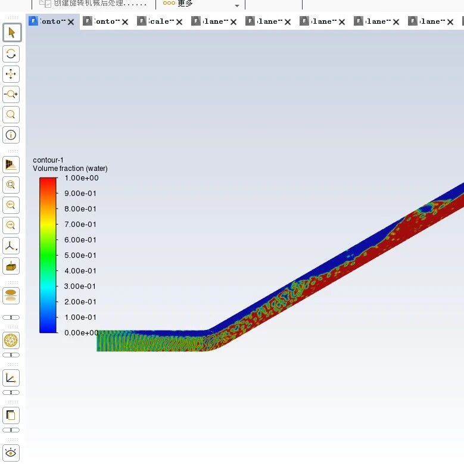Open the 更多 dropdown arrow
This screenshot has width=464, height=464.
pos(237,5)
